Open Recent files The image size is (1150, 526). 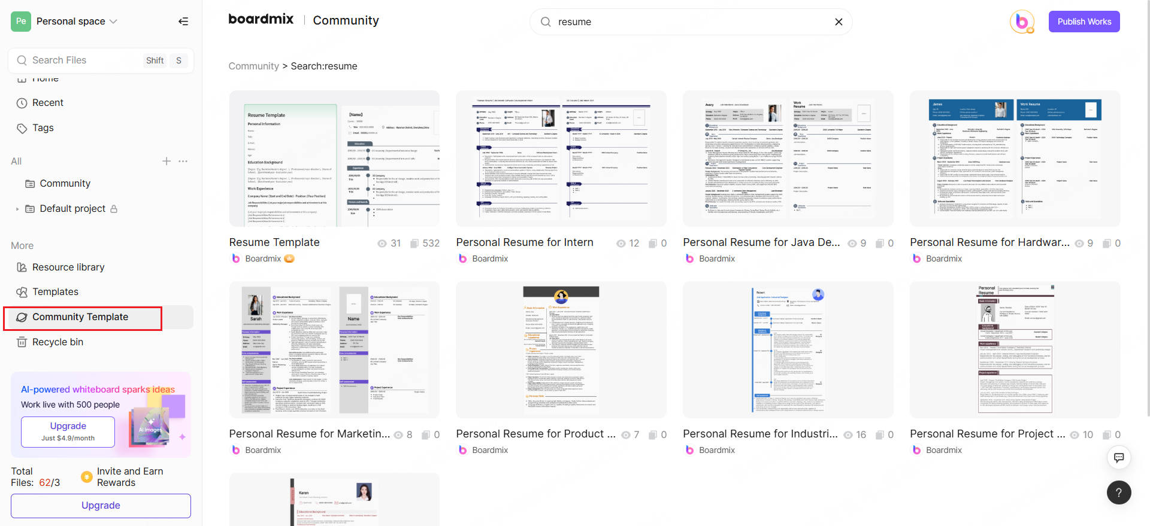pos(48,103)
